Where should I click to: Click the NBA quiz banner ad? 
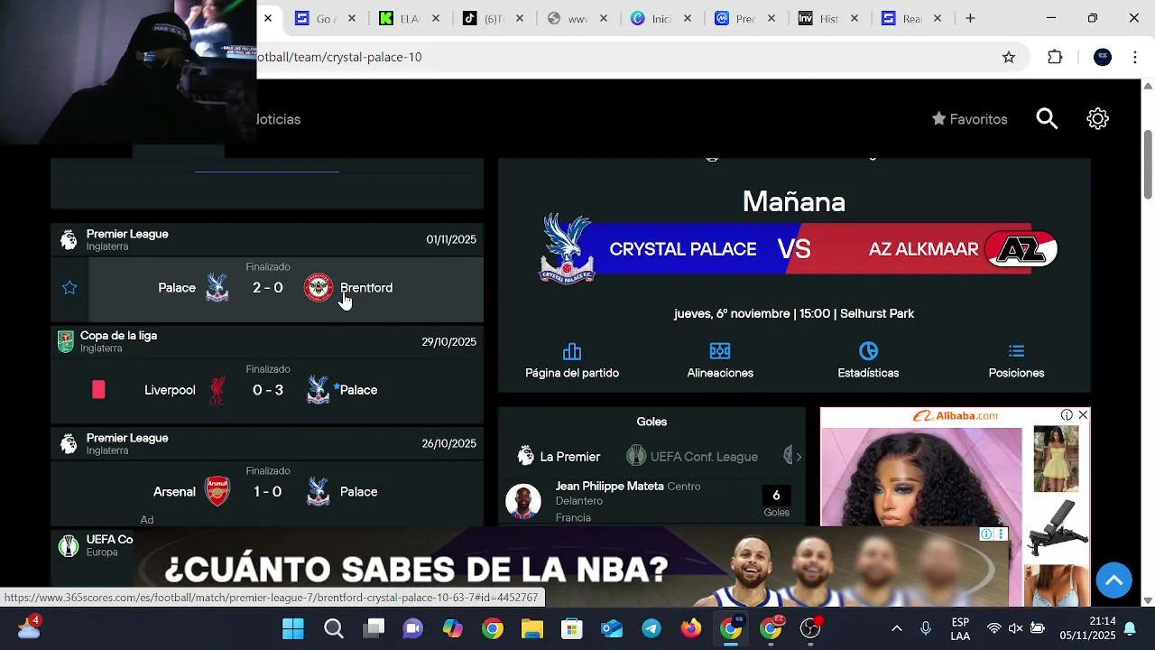click(x=571, y=567)
